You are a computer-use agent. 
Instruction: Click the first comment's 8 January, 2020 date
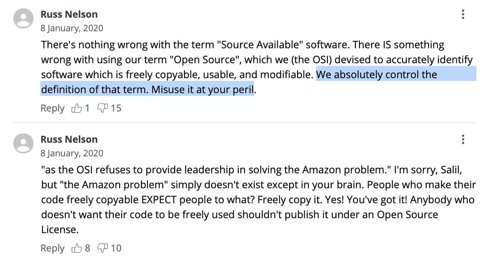72,29
